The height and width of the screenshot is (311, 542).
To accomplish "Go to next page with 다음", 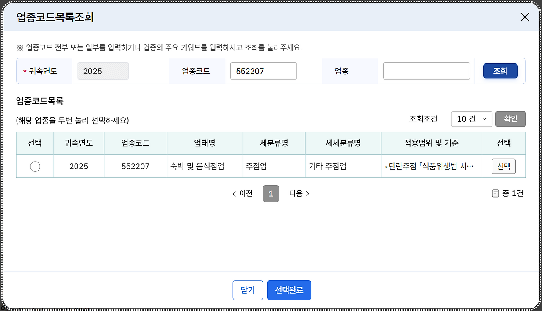I will [x=299, y=194].
